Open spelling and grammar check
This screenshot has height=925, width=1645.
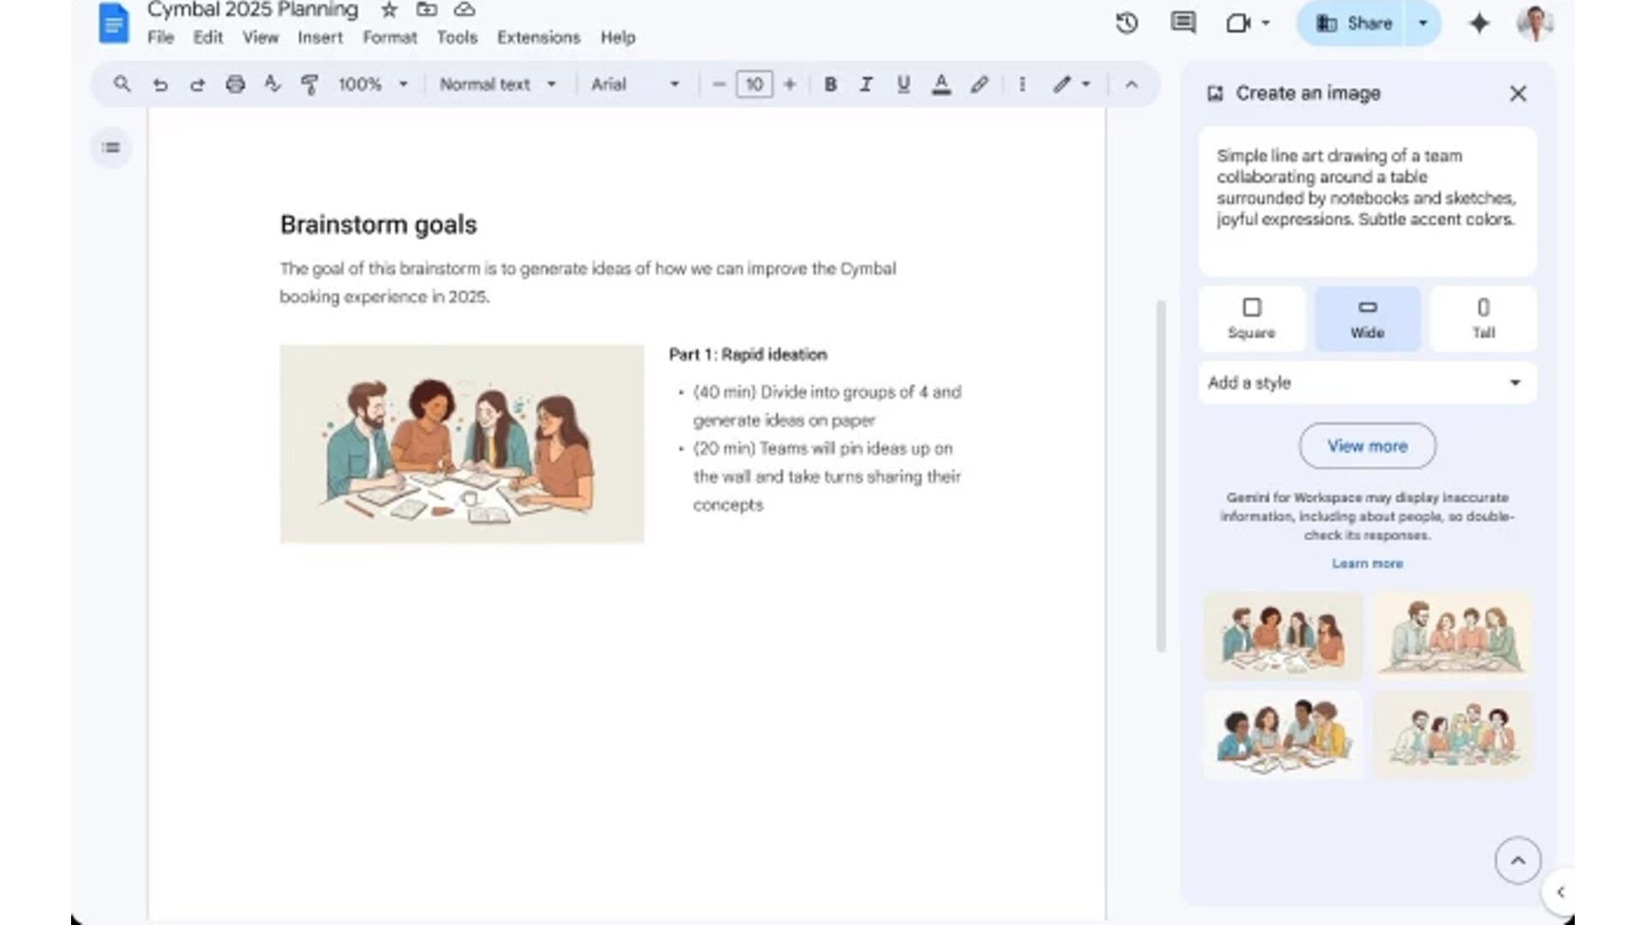(272, 84)
